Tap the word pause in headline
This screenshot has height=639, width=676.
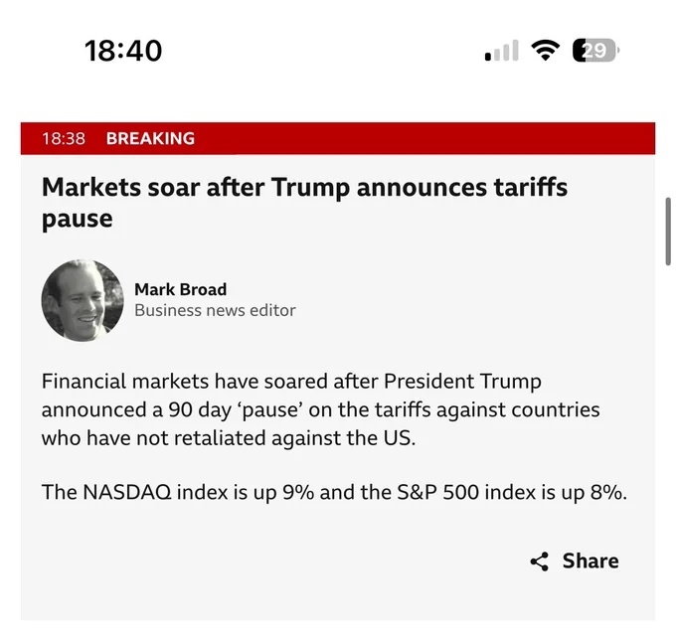78,219
